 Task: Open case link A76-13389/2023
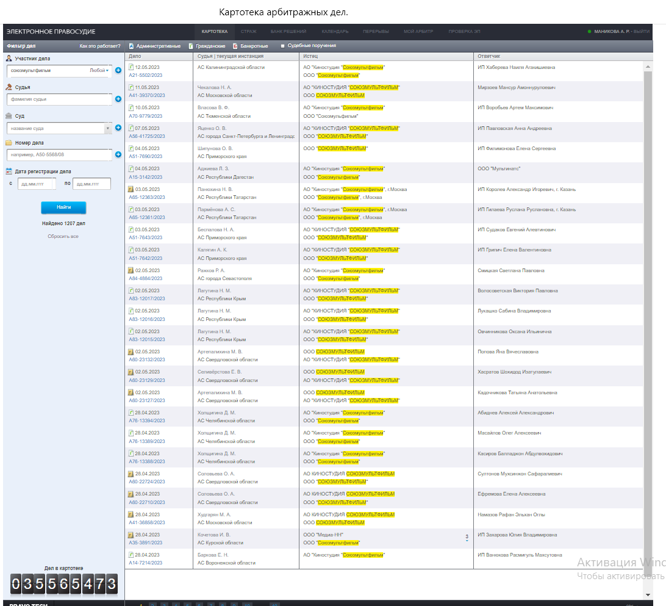(x=147, y=442)
